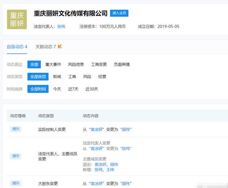Click 成立日期 2019-05-05 text
The image size is (228, 188).
pos(159,27)
